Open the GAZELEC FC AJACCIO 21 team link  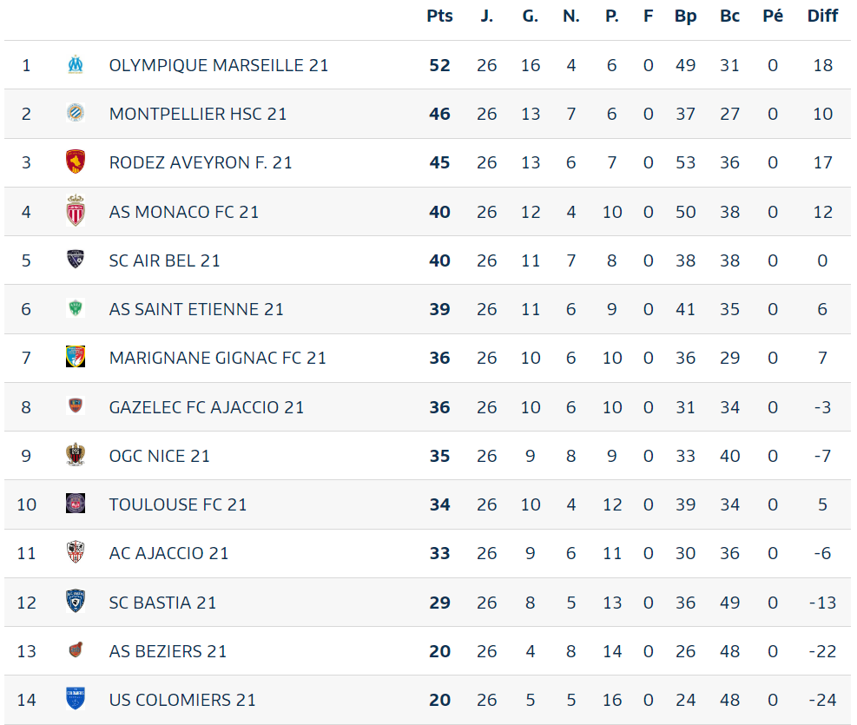207,407
